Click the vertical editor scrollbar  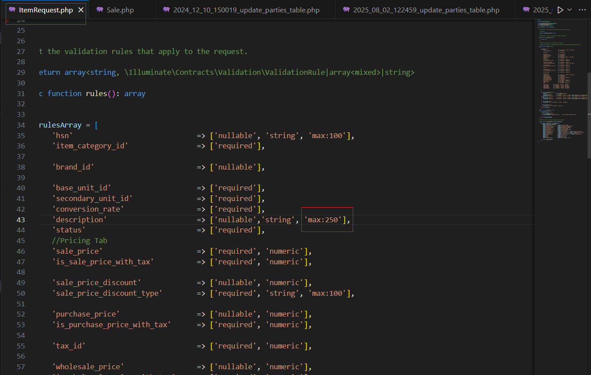tap(589, 115)
